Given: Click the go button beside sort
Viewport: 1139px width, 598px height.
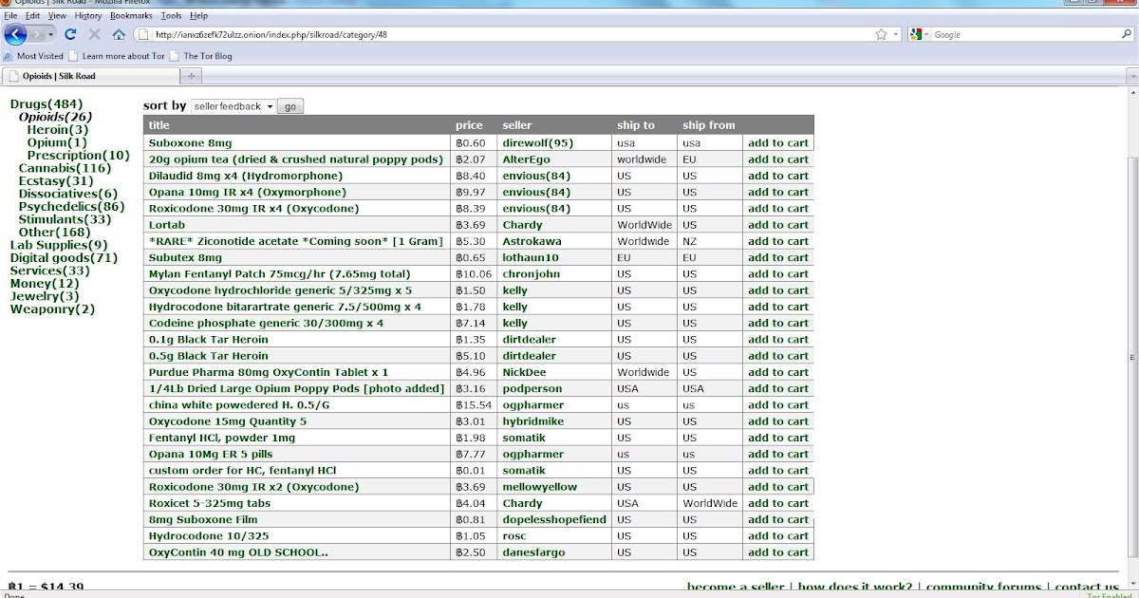Looking at the screenshot, I should tap(290, 106).
